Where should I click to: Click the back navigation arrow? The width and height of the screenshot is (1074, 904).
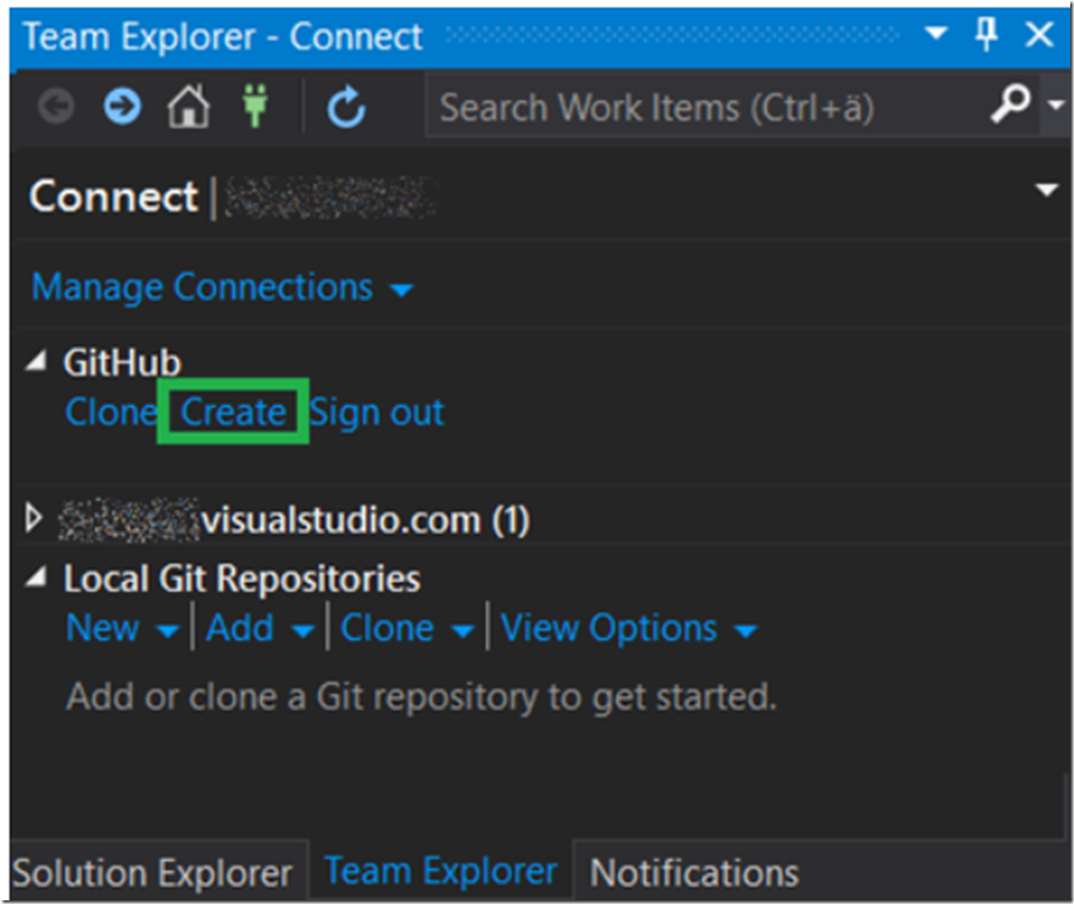56,105
